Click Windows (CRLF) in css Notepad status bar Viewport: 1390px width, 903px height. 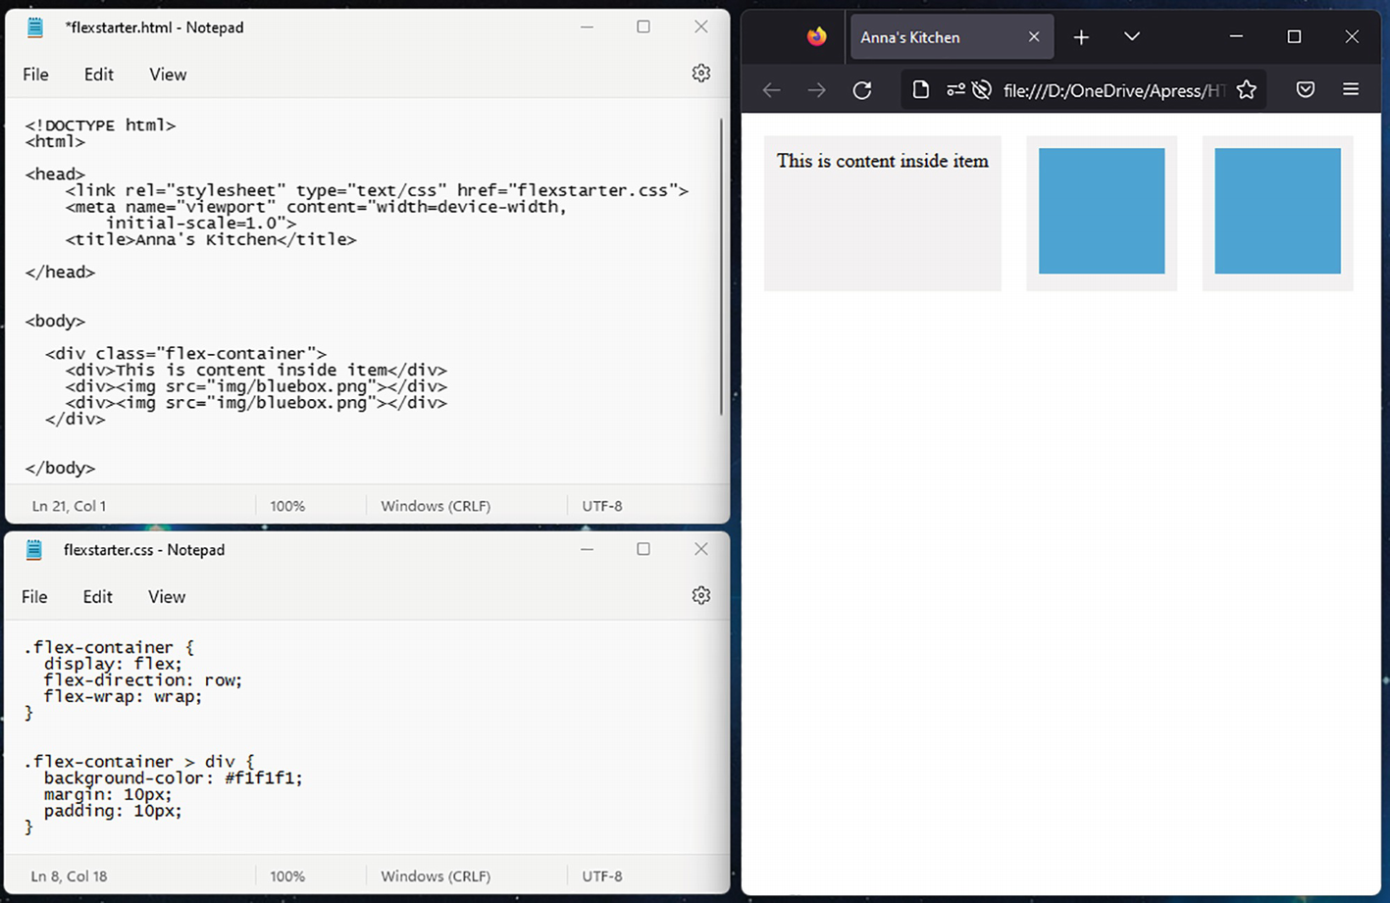(436, 877)
